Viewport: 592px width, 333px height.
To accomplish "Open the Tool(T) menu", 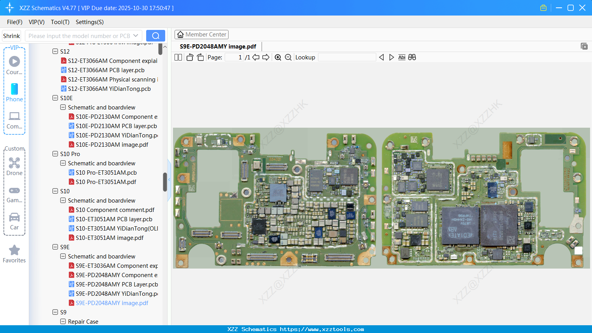I will click(x=60, y=22).
